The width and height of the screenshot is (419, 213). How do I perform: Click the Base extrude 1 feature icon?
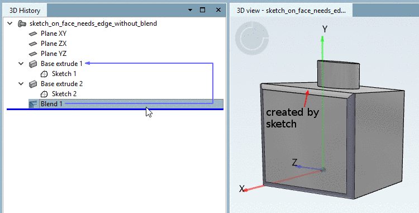tap(33, 64)
